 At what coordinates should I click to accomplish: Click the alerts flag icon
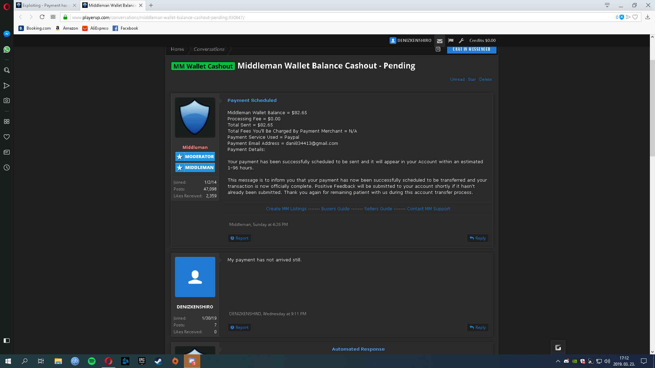[x=451, y=41]
